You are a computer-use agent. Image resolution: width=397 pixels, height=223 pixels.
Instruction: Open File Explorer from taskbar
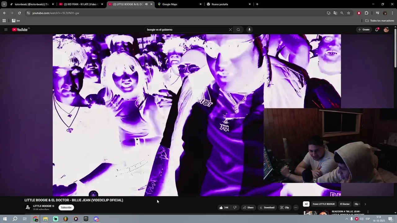45,219
